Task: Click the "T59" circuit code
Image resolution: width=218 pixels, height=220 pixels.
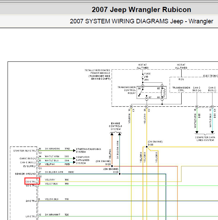Action: coord(67,184)
